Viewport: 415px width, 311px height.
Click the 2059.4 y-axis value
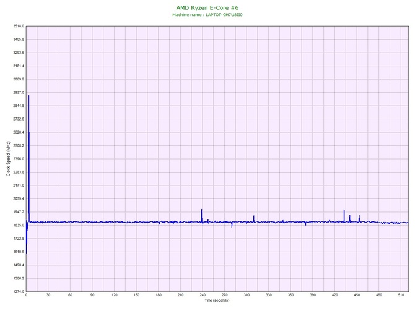[19, 198]
